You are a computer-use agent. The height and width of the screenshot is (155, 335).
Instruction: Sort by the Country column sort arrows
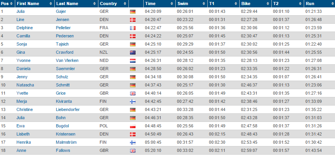125,4
